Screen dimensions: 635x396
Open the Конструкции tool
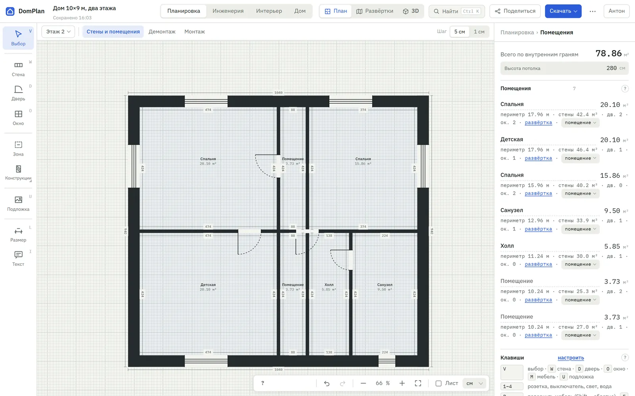click(18, 173)
